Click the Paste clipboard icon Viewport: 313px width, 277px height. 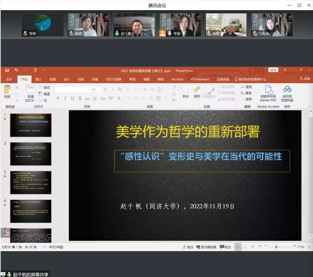tap(8, 89)
